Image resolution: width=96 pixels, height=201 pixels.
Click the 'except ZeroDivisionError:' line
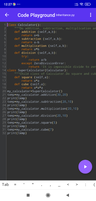click(x=44, y=63)
